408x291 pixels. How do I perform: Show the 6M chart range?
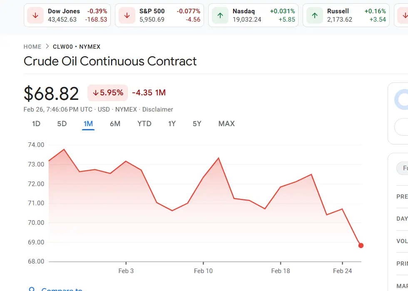pos(115,124)
